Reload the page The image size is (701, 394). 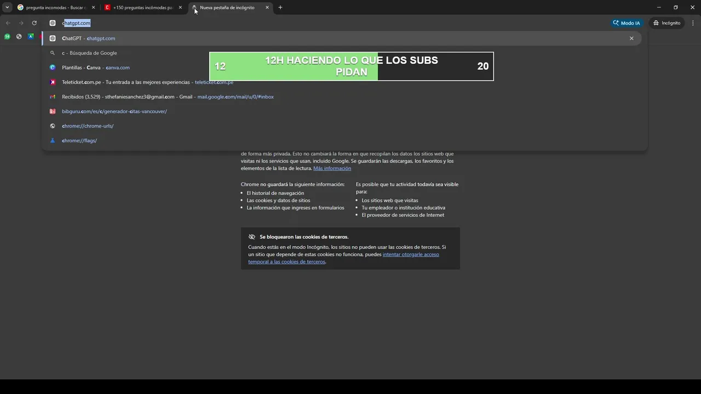tap(34, 23)
